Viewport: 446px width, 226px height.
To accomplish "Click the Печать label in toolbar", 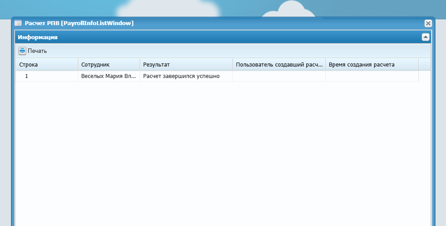I will 37,51.
